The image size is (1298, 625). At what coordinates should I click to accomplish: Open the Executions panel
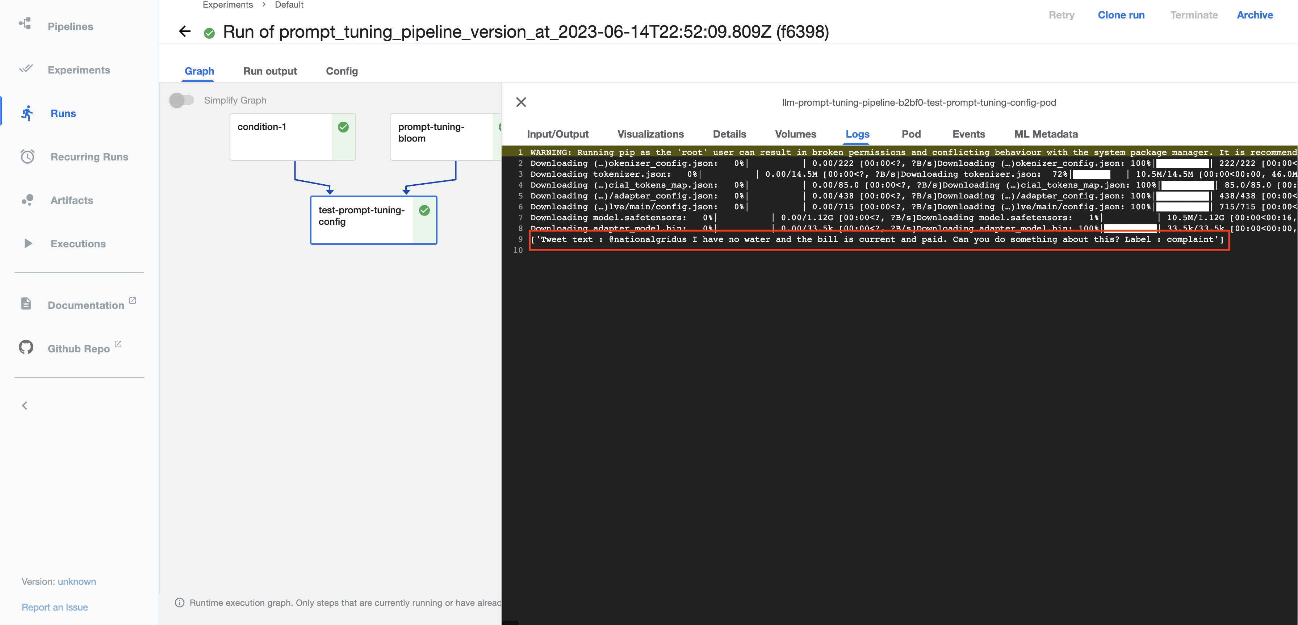[78, 243]
